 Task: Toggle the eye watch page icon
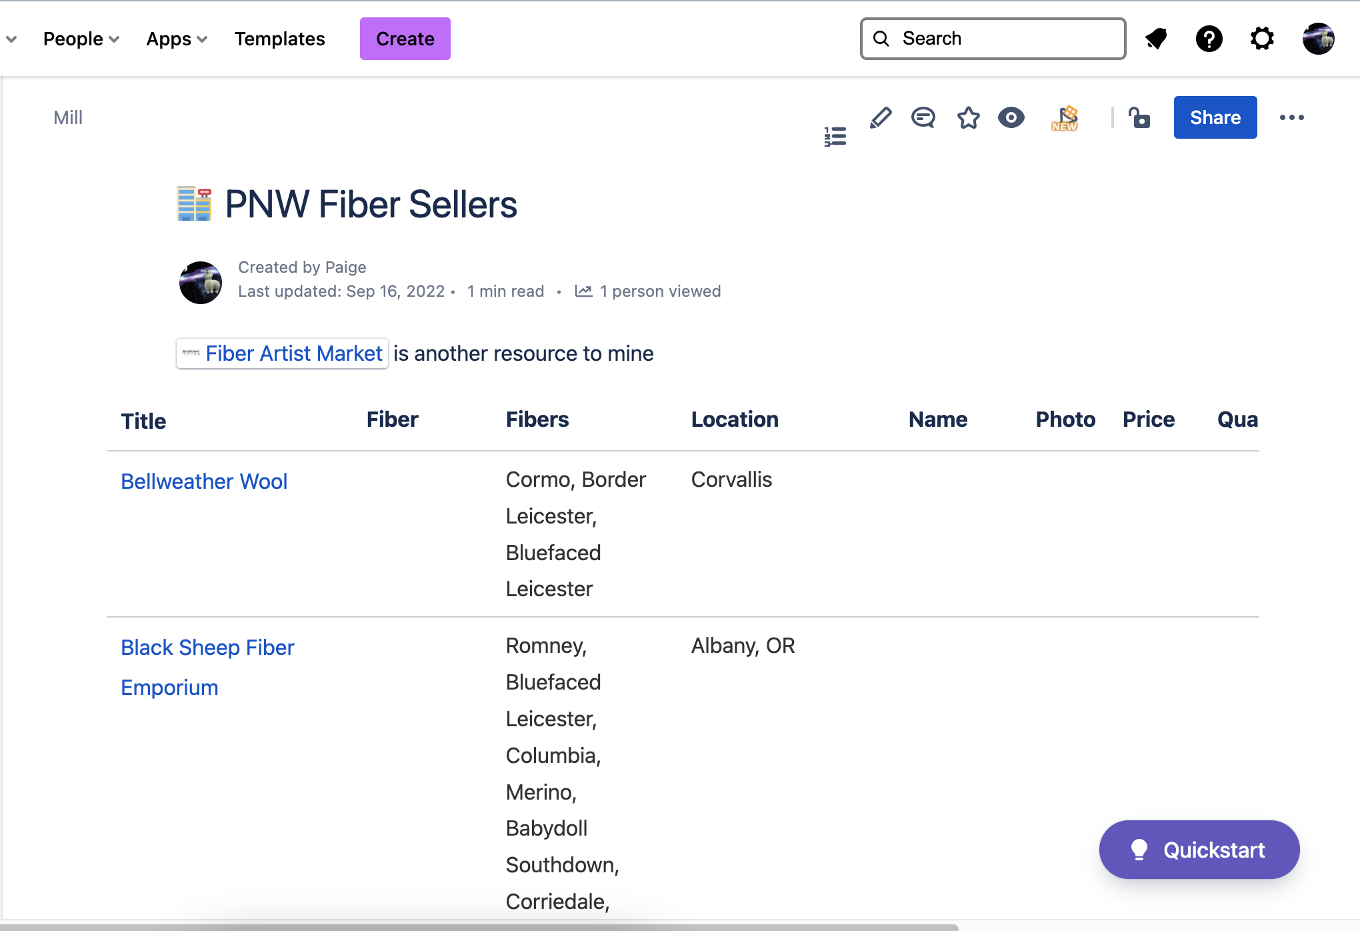(x=1011, y=118)
